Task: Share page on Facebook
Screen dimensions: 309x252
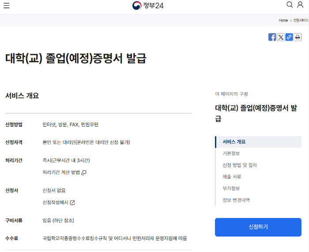Action: (272, 37)
